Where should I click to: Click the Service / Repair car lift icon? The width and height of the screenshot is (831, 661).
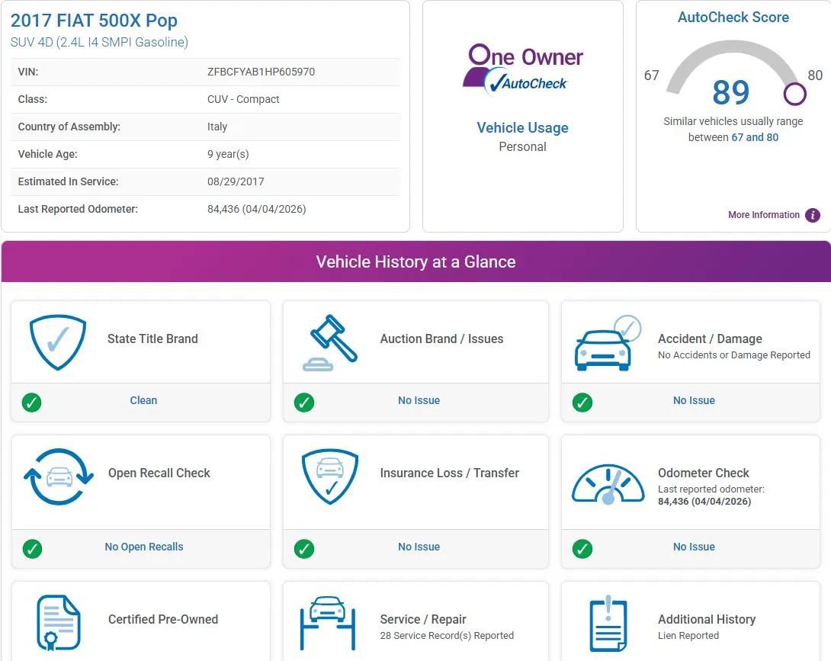pyautogui.click(x=329, y=622)
